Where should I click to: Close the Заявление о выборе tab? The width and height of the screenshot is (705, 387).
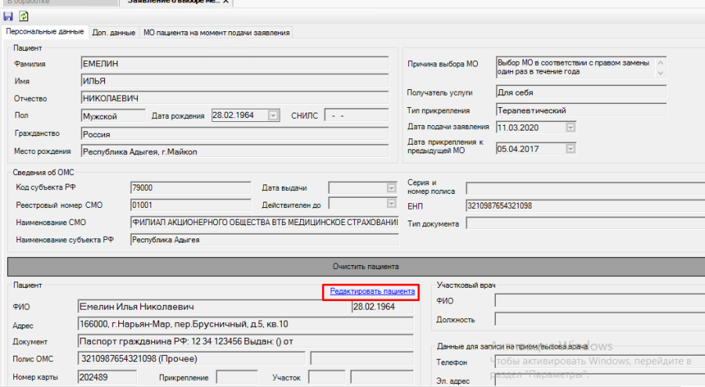(x=226, y=2)
